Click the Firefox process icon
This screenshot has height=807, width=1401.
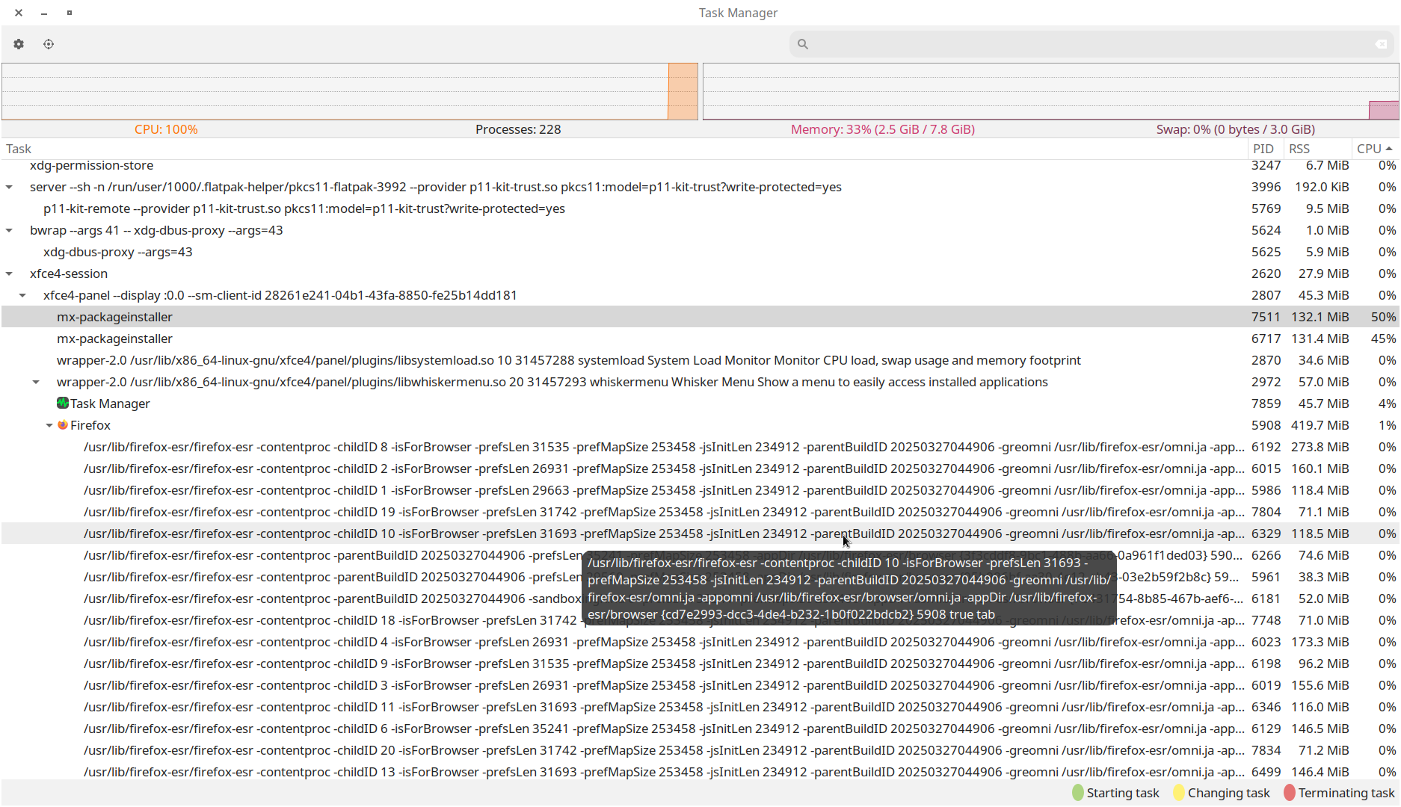click(63, 424)
